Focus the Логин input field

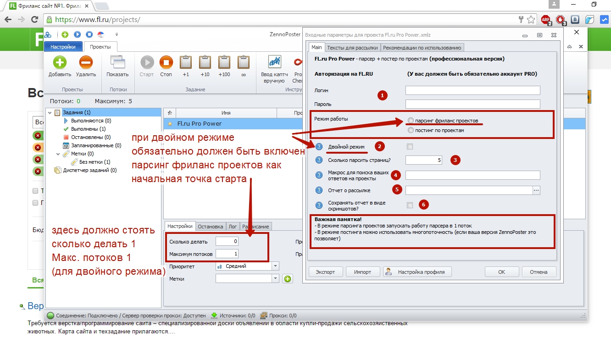pos(473,90)
